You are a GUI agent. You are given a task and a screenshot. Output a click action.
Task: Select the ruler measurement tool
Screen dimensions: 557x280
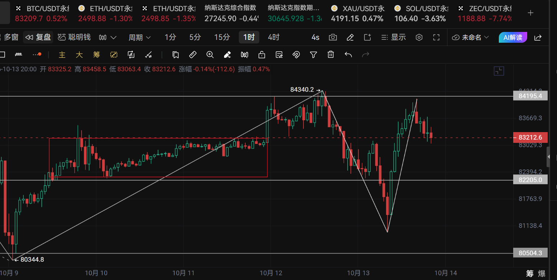[193, 55]
